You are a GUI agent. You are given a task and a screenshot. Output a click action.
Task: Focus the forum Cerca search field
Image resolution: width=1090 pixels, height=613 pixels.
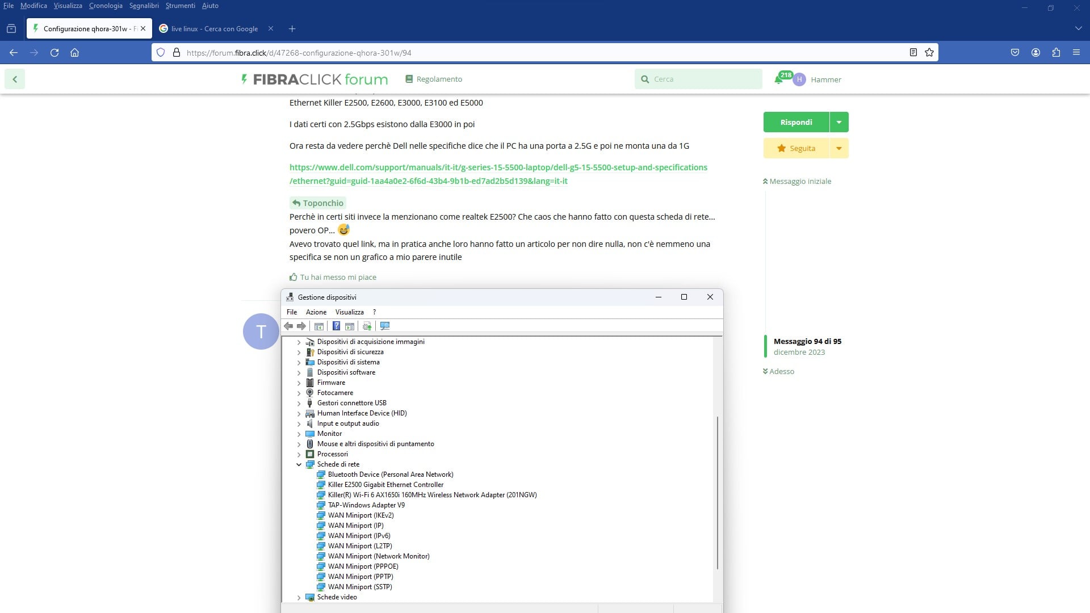click(x=698, y=79)
